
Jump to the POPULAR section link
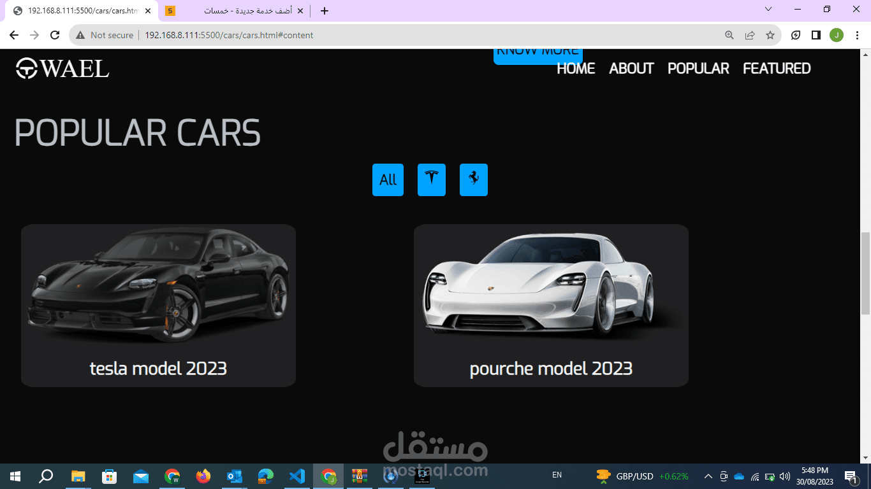click(x=698, y=68)
